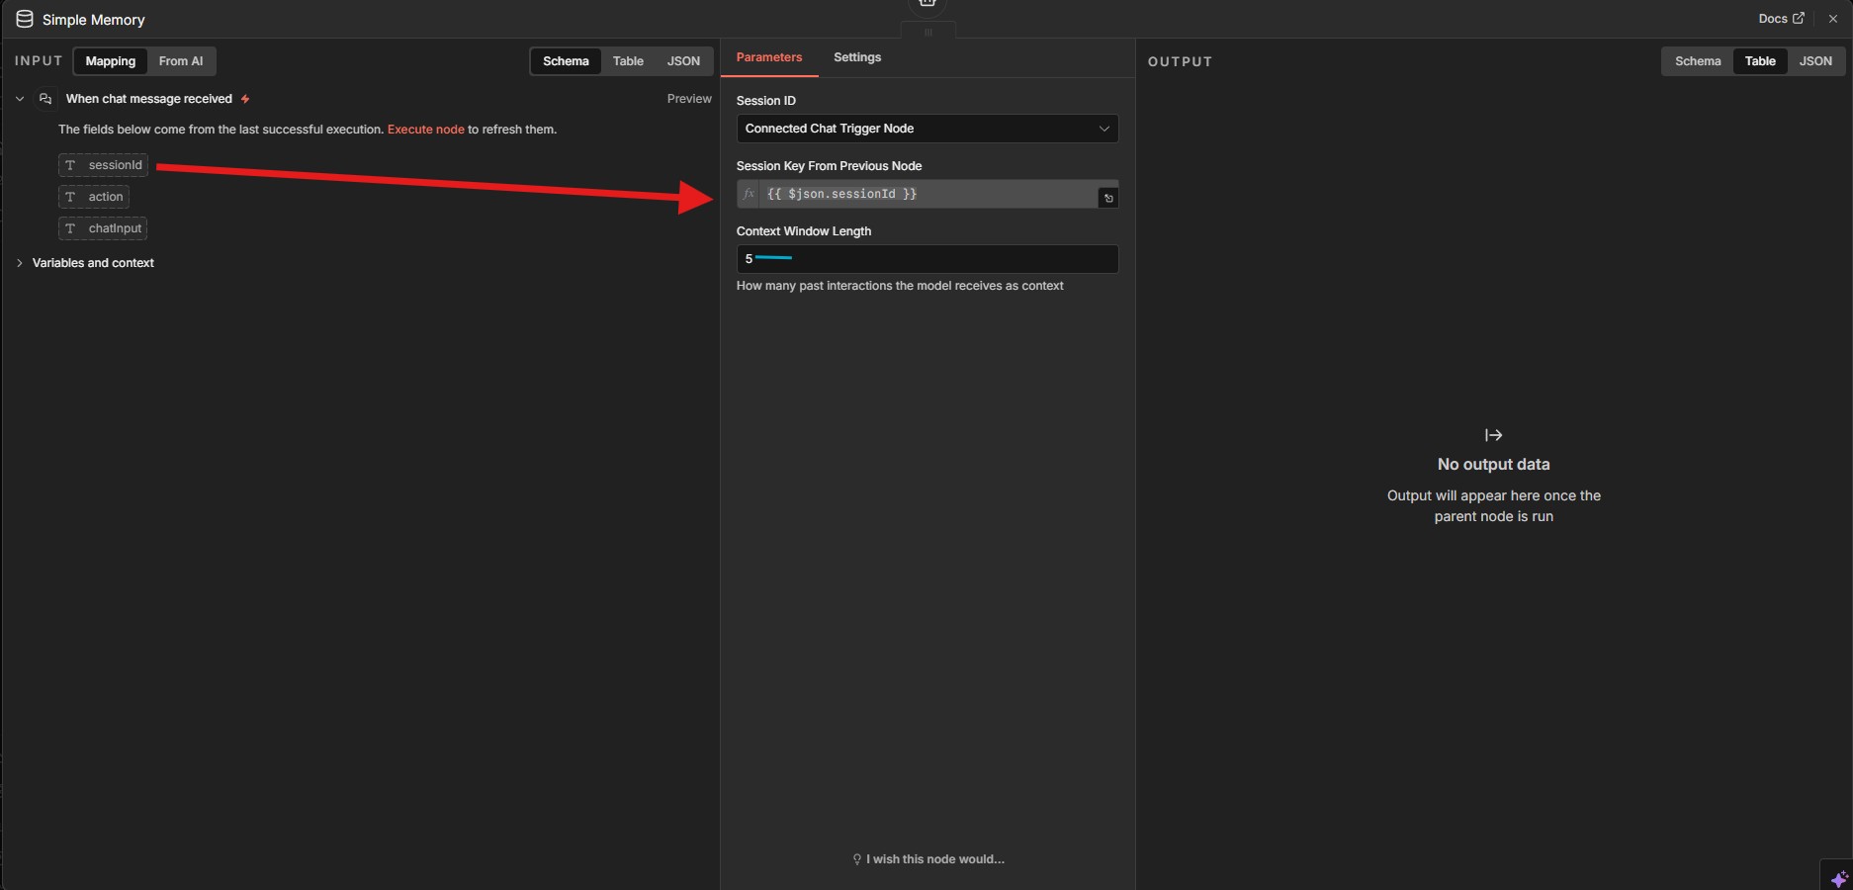Click the fx expression icon in Session Key field
Viewport: 1853px width, 890px height.
tap(749, 194)
